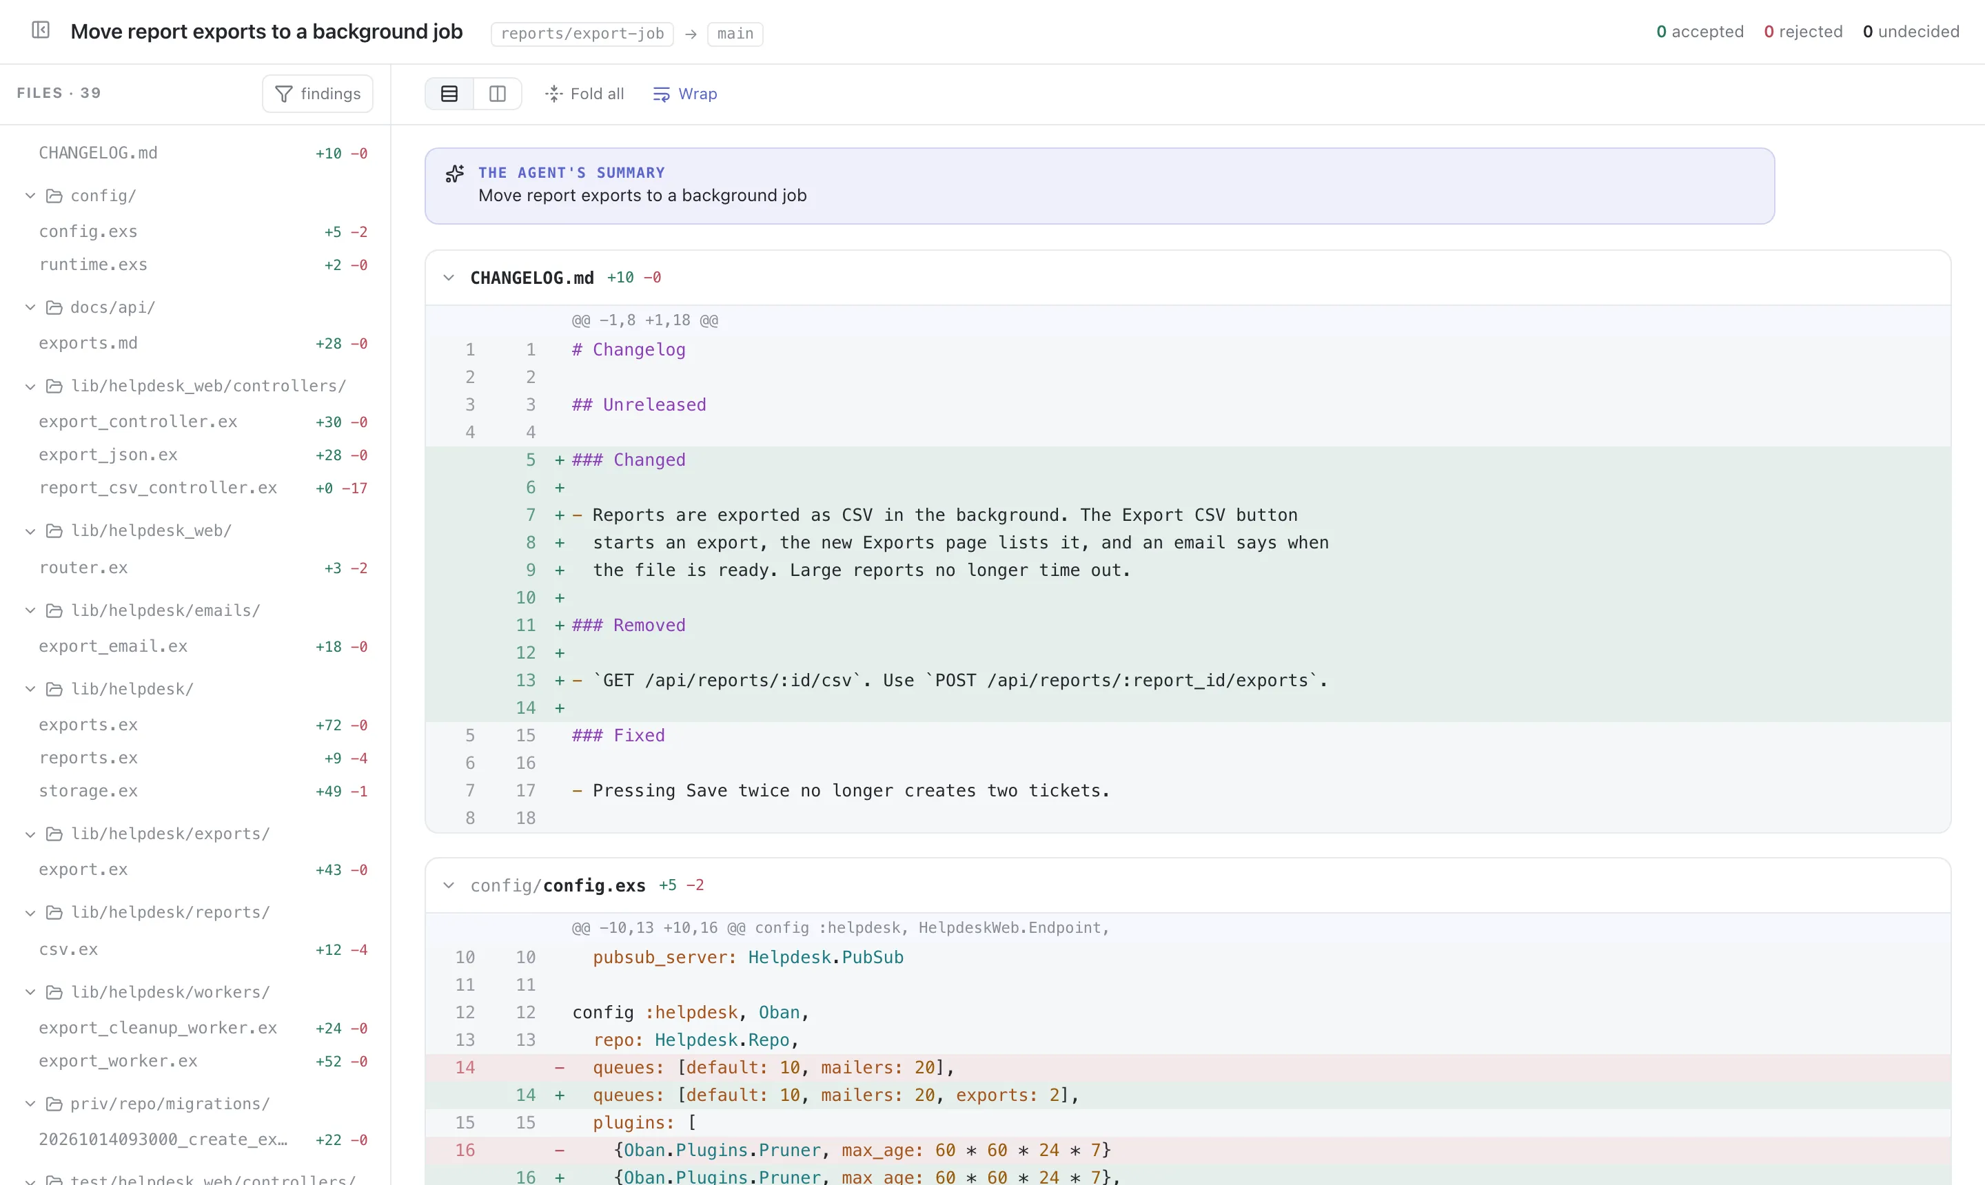Select exports.ex file
Screen dimensions: 1985x1185
click(195, 725)
